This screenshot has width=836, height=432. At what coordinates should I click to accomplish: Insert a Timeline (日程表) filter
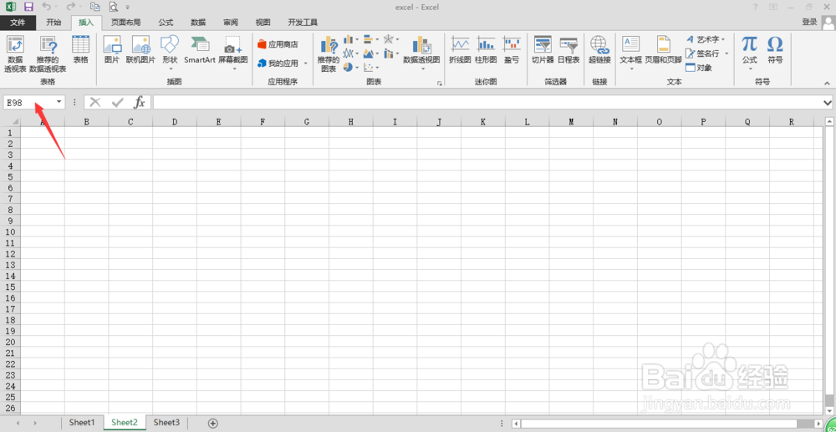pos(568,49)
